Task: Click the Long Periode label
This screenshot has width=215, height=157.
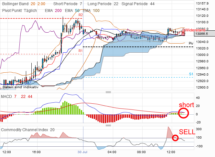Action: pos(99,4)
